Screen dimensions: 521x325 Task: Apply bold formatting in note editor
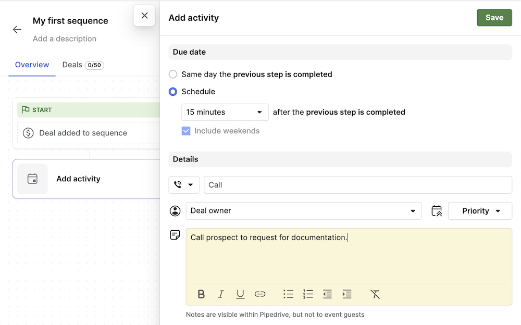pyautogui.click(x=201, y=294)
